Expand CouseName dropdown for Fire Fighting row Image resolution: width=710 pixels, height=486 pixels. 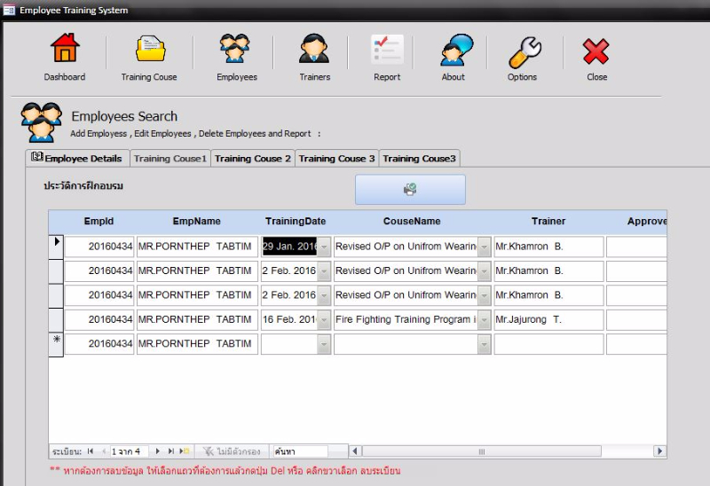click(x=484, y=320)
